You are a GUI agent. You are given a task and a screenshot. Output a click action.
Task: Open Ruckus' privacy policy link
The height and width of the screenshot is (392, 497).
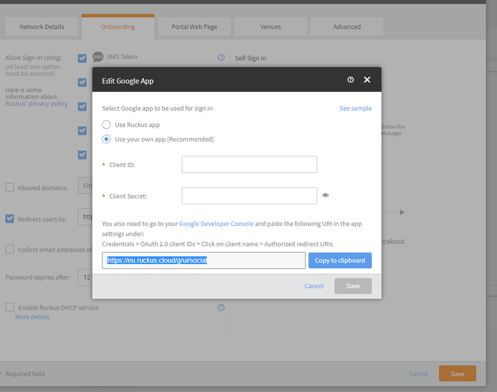pos(37,104)
